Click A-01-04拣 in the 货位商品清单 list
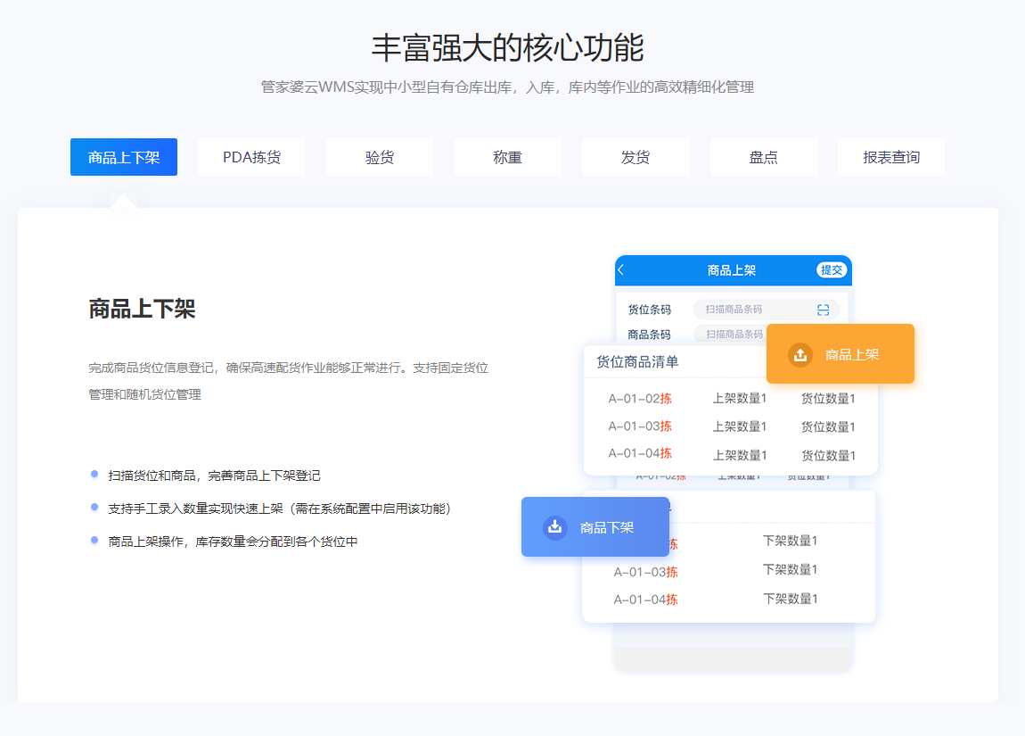The width and height of the screenshot is (1025, 736). [x=640, y=453]
